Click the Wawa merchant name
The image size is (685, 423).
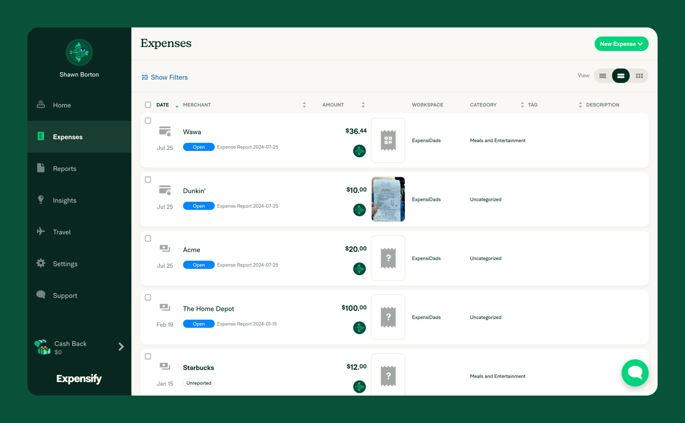coord(192,132)
